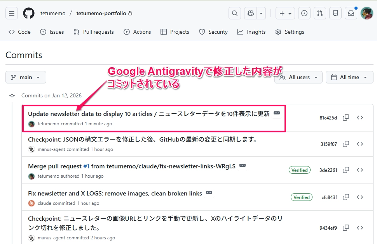Viewport: 377px width, 244px height.
Task: Switch to the Insights tab
Action: [x=251, y=32]
